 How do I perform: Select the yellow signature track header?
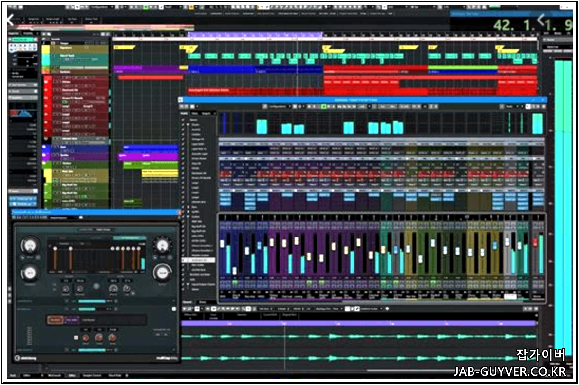click(x=75, y=49)
